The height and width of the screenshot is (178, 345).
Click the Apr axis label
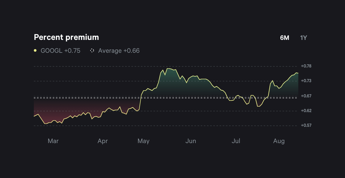coord(103,141)
